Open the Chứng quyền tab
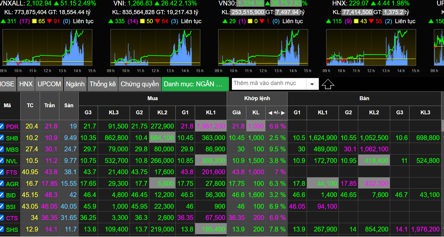Image resolution: width=444 pixels, height=237 pixels. (140, 84)
